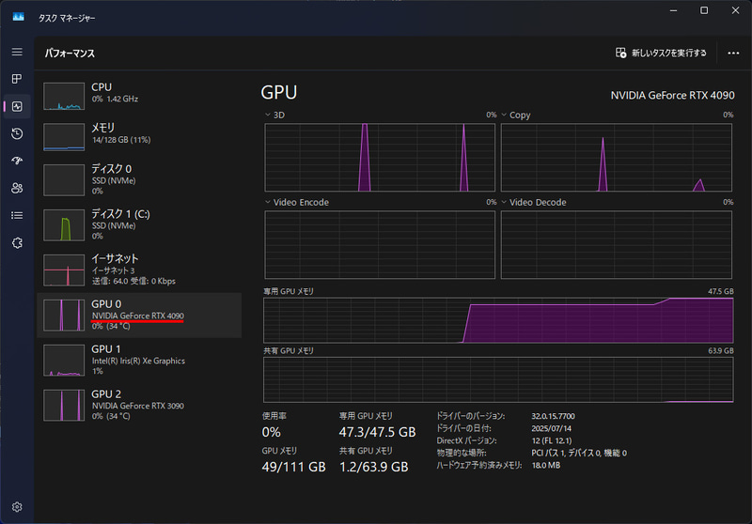
Task: Click the 使用率 0% value
Action: tap(271, 432)
